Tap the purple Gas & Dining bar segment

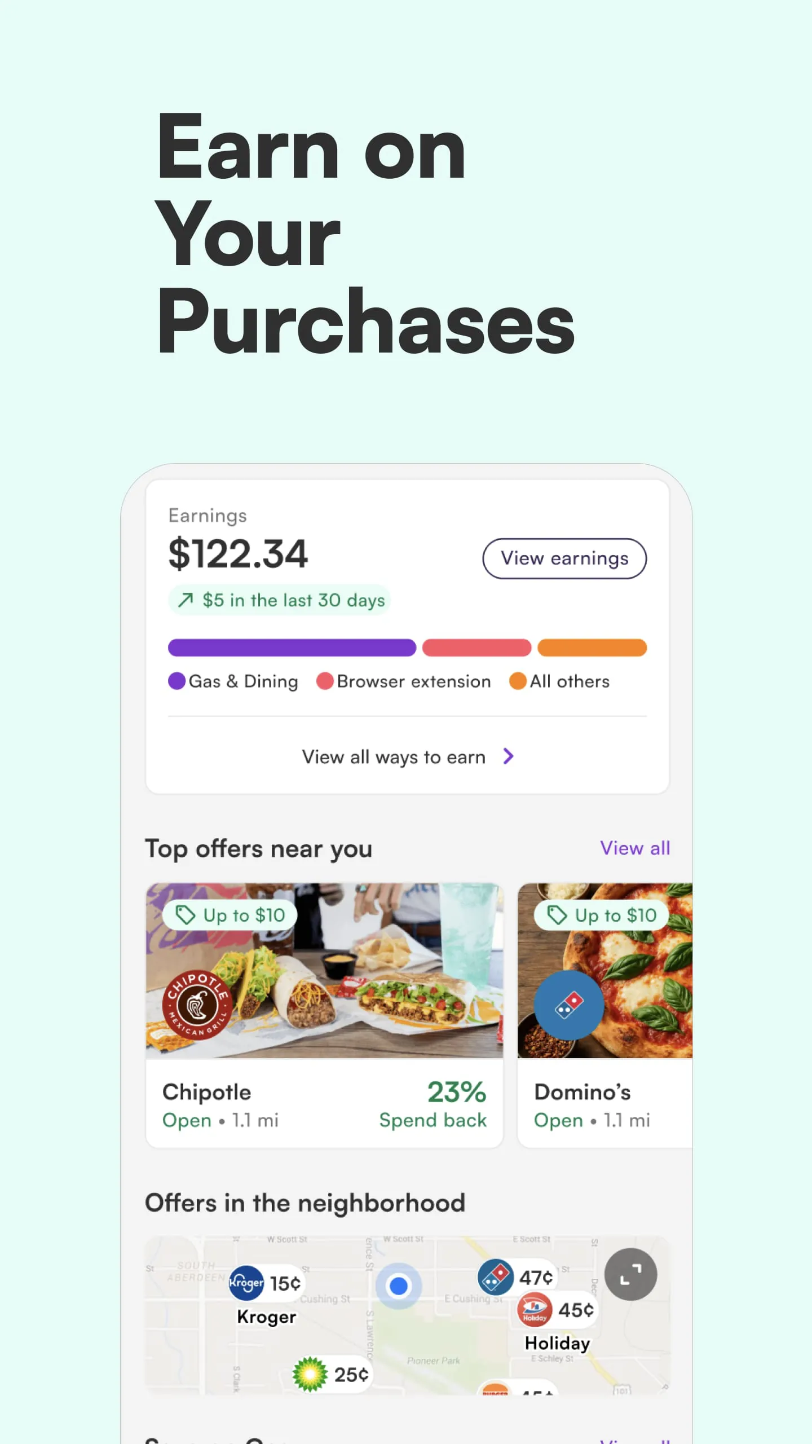pos(292,648)
